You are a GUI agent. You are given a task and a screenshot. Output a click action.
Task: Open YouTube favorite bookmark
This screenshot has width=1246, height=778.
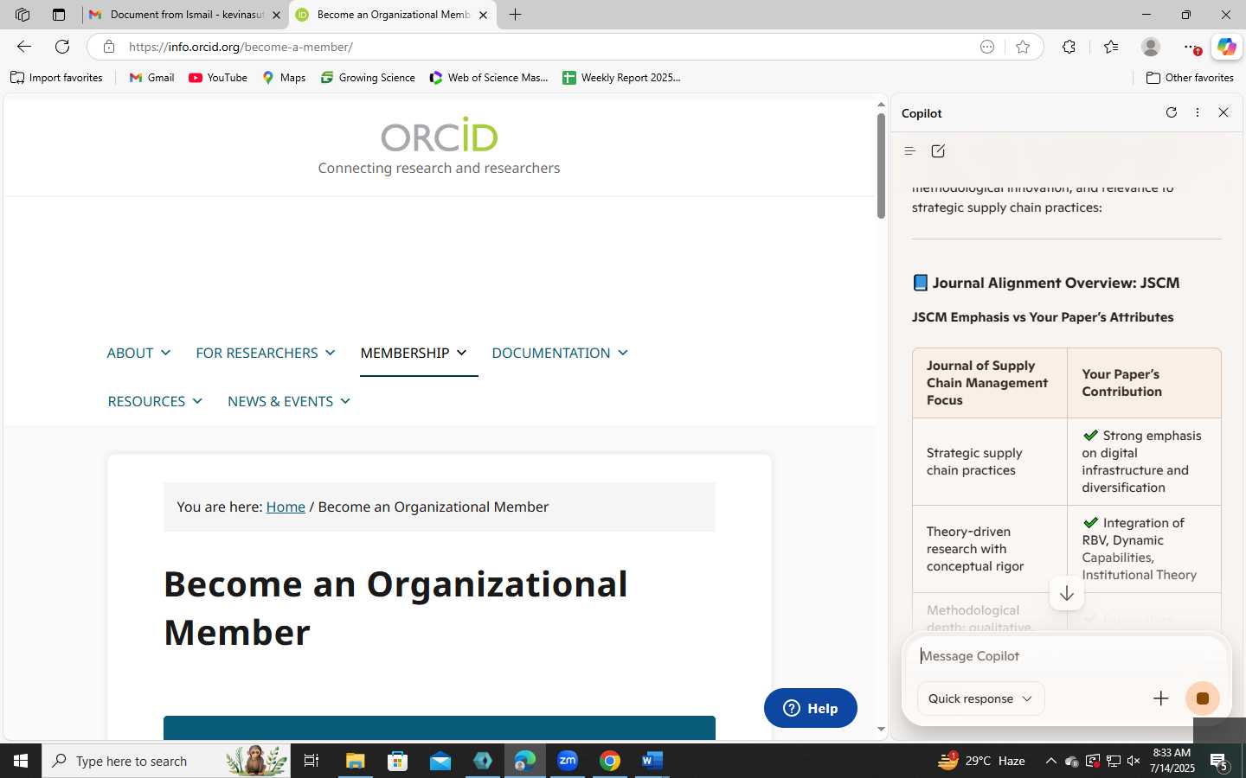click(x=218, y=78)
